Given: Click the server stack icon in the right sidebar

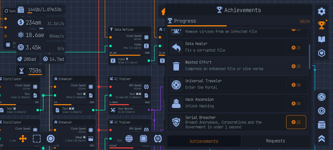Looking at the screenshot, I should [322, 124].
